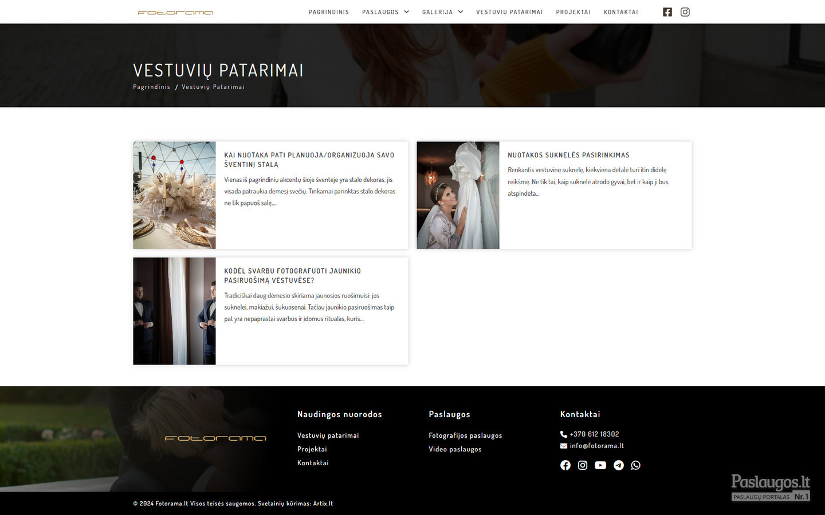Viewport: 825px width, 515px height.
Task: Expand the Galerija dropdown menu
Action: click(442, 12)
